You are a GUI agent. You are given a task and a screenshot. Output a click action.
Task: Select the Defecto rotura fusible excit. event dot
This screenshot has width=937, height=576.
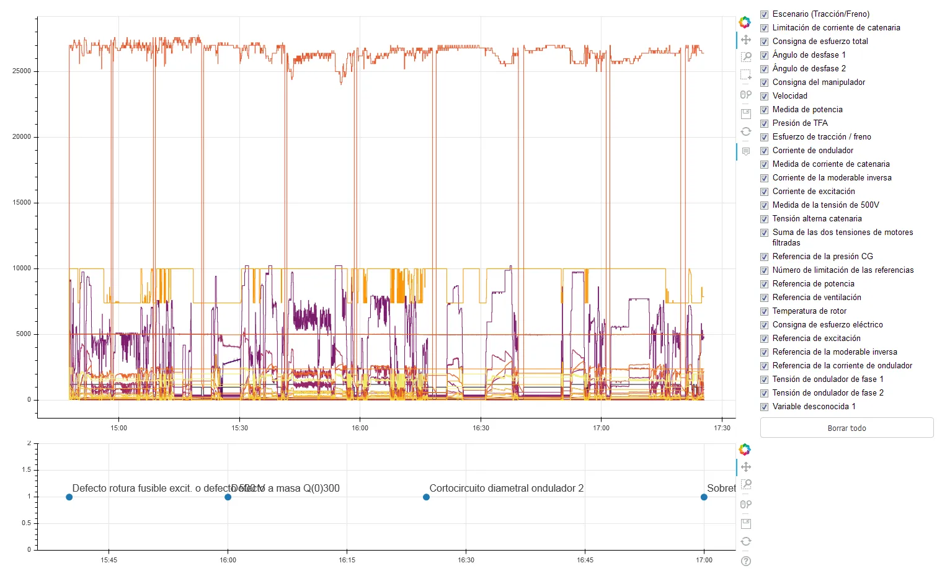pyautogui.click(x=69, y=497)
